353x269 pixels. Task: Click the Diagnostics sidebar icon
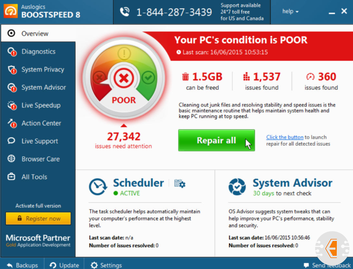pyautogui.click(x=12, y=52)
